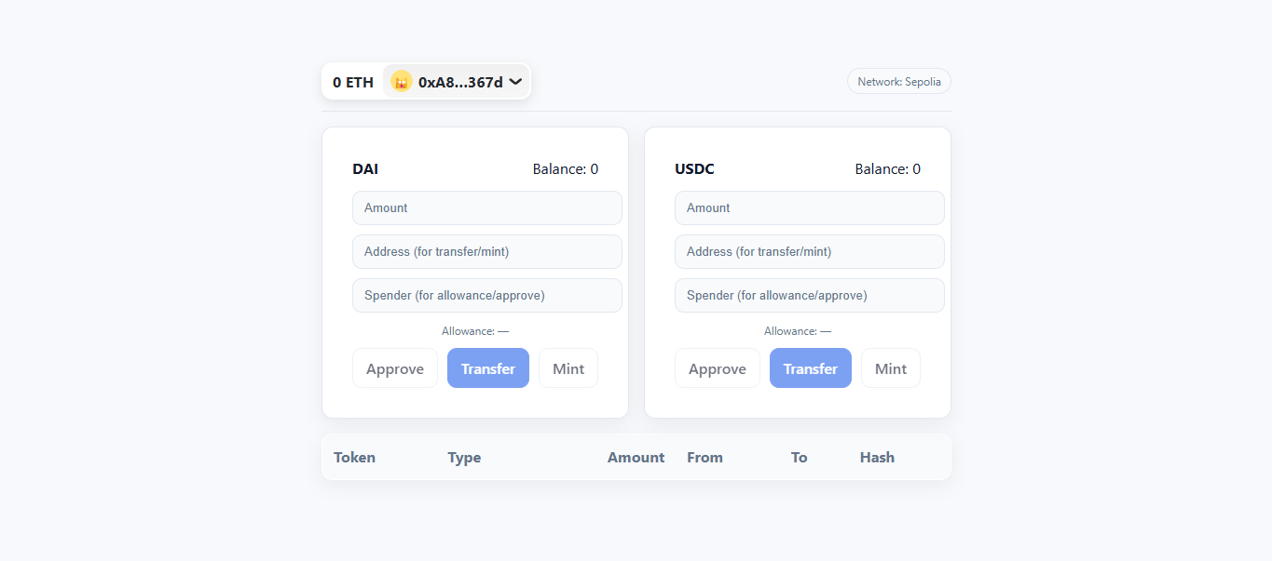The width and height of the screenshot is (1272, 561).
Task: Mint DAI tokens with Mint button
Action: [x=568, y=368]
